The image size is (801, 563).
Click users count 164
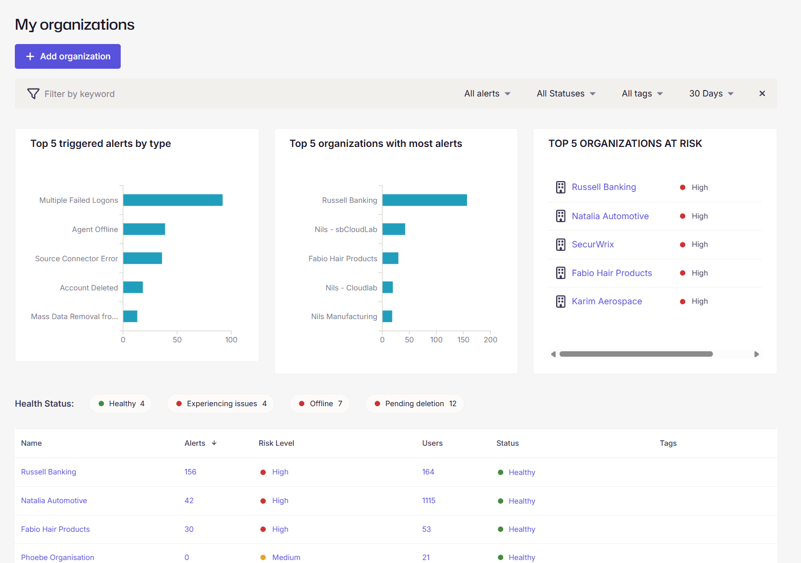(428, 472)
